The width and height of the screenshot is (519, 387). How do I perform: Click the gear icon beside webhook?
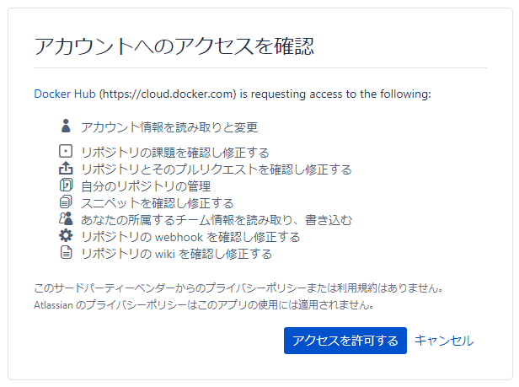point(66,235)
